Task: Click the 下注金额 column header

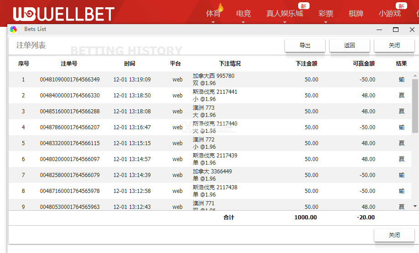Action: [306, 64]
